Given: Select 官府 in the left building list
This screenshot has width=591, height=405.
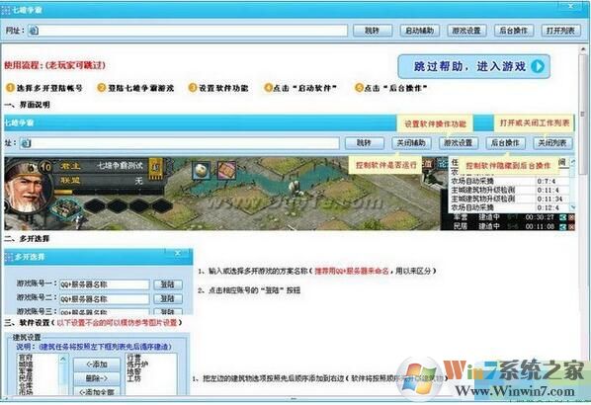Looking at the screenshot, I should point(26,357).
